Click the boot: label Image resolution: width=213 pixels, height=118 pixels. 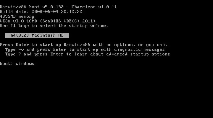(x=7, y=63)
